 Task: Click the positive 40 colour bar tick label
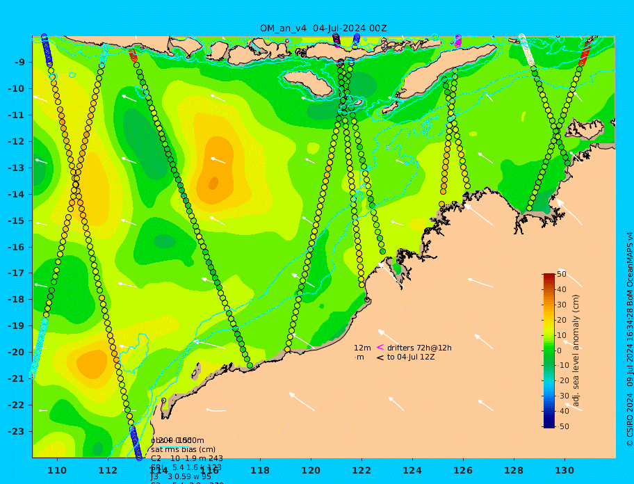point(562,289)
